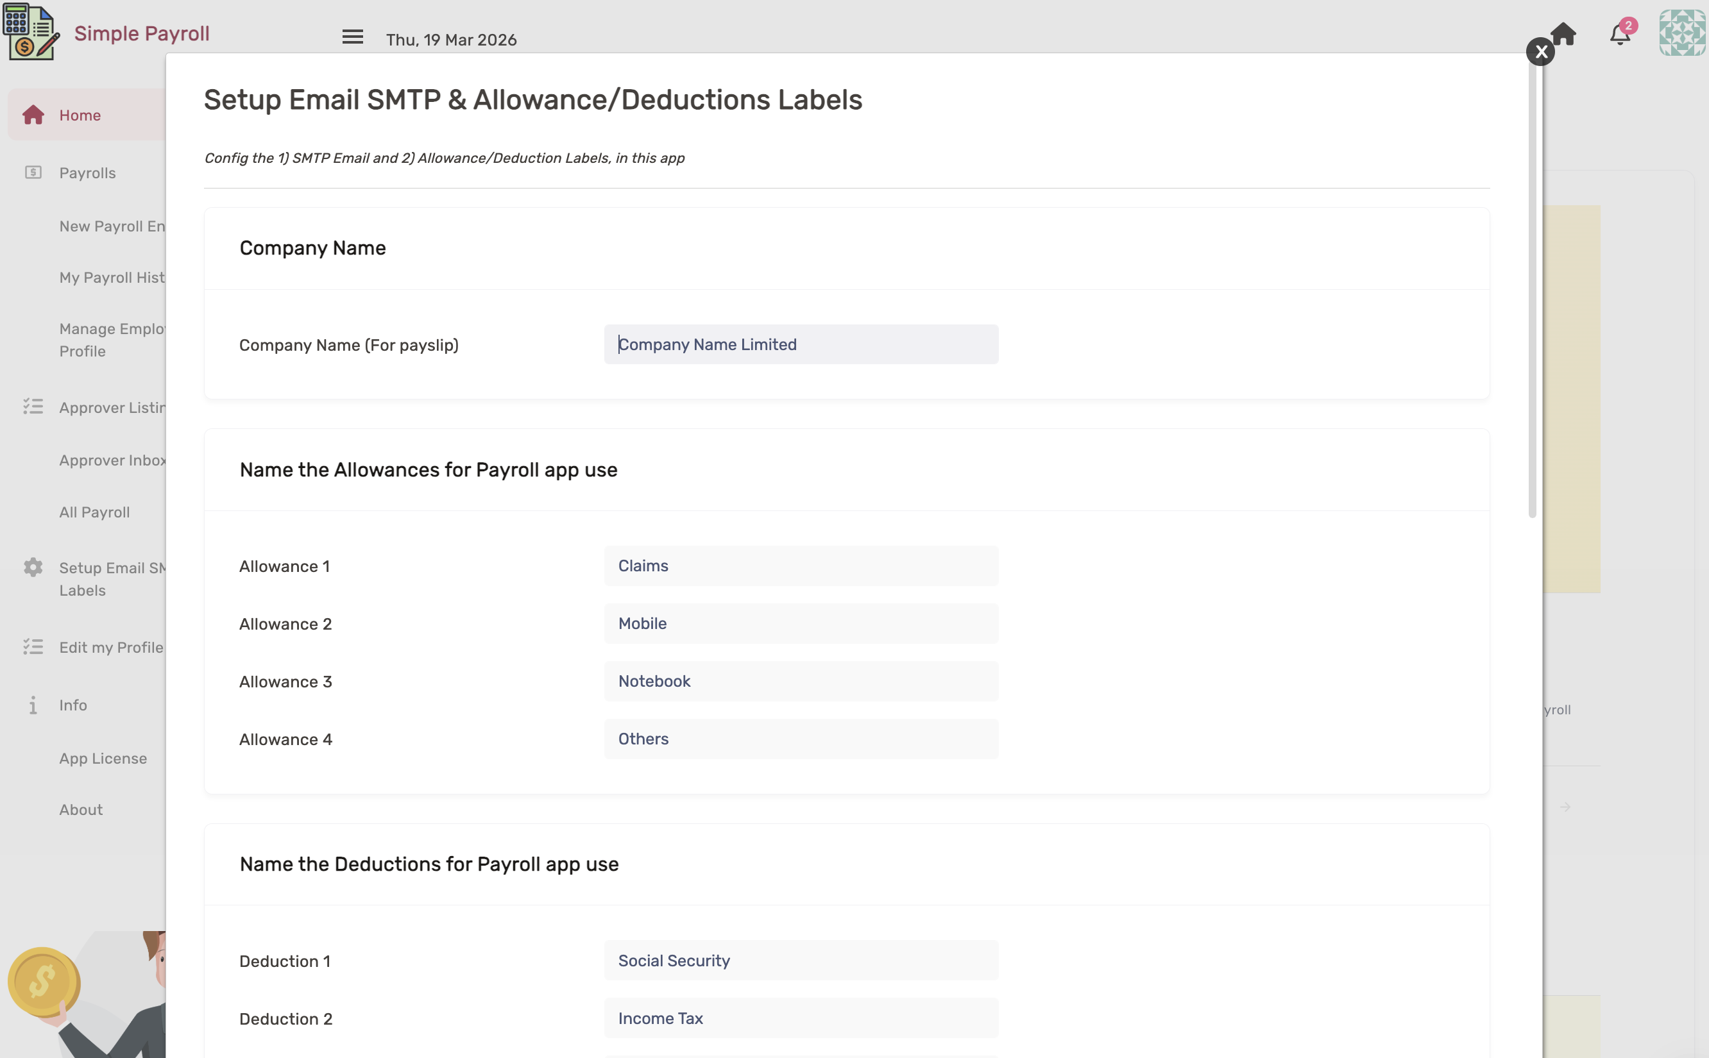The width and height of the screenshot is (1709, 1058).
Task: Click the Setup Email SMTP dialog heading
Action: point(532,99)
